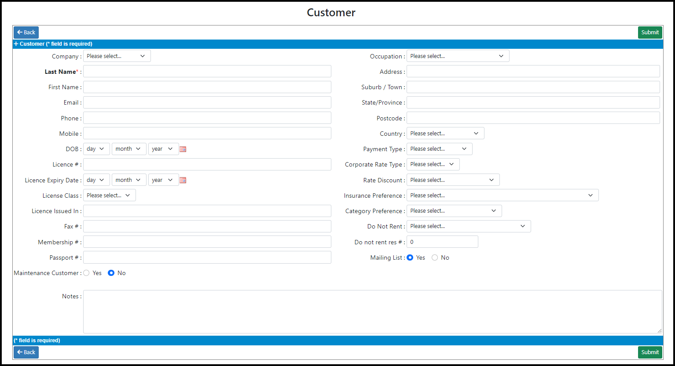This screenshot has height=366, width=675.
Task: Select the DOB year dropdown
Action: pyautogui.click(x=164, y=149)
